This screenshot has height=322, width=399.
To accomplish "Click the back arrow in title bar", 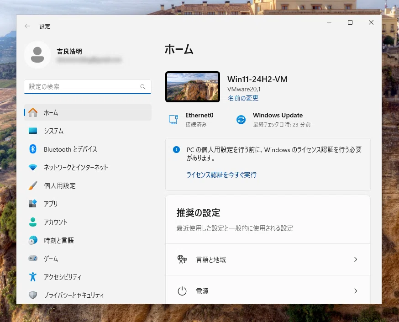I will (27, 26).
